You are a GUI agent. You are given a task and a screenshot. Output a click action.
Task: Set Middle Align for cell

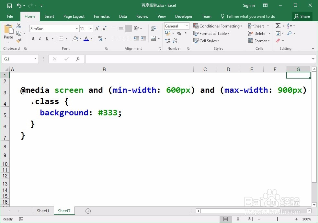click(x=121, y=28)
